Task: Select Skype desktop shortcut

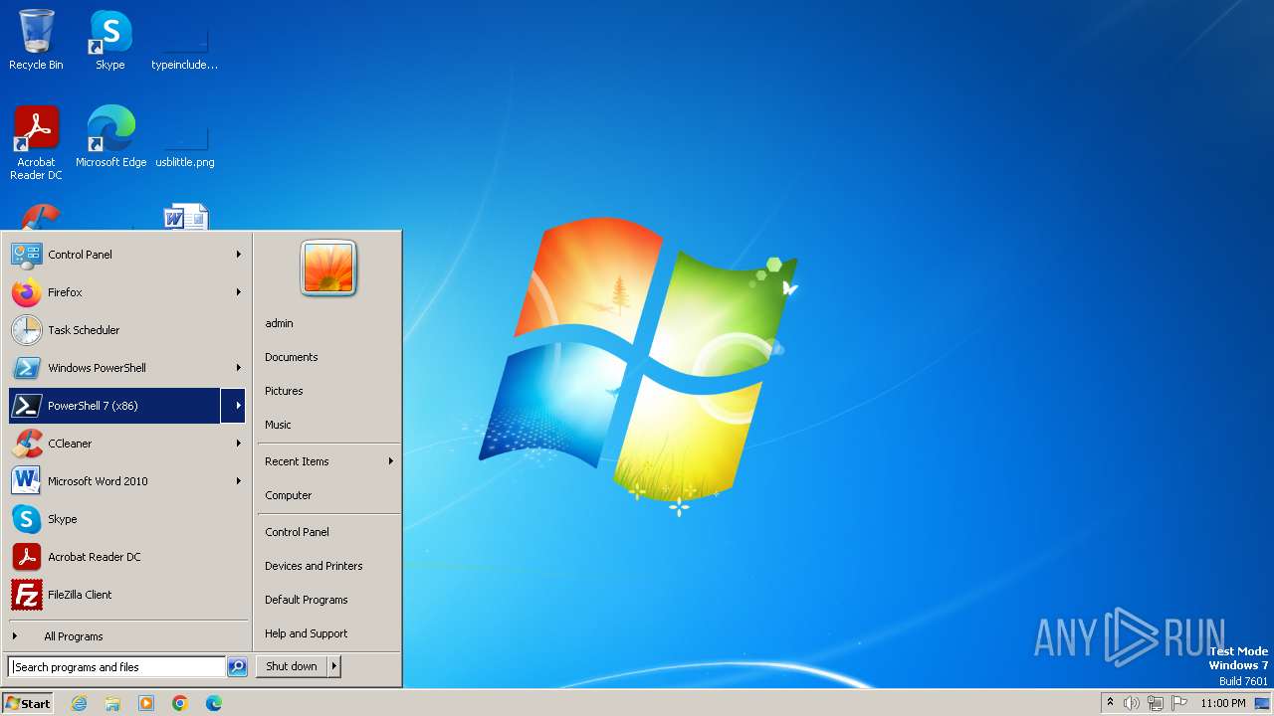Action: point(110,40)
